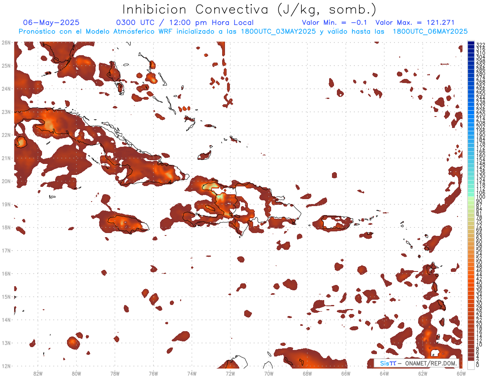
Task: Click the legend value 226
Action: pyautogui.click(x=481, y=111)
